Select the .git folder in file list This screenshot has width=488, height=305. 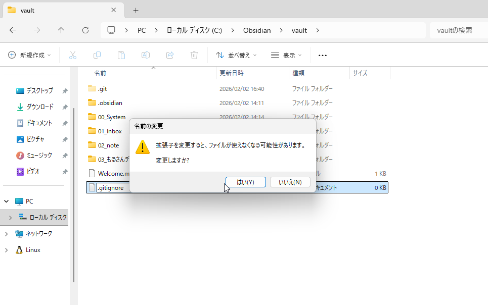click(x=102, y=89)
